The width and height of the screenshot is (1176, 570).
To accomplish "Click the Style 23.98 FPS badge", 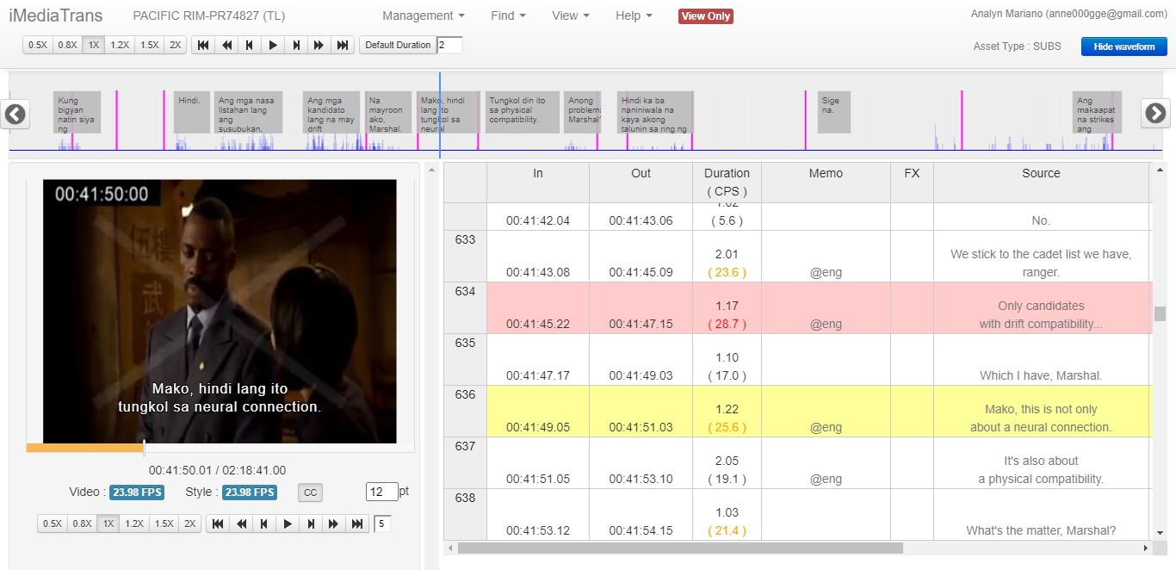I will (250, 493).
